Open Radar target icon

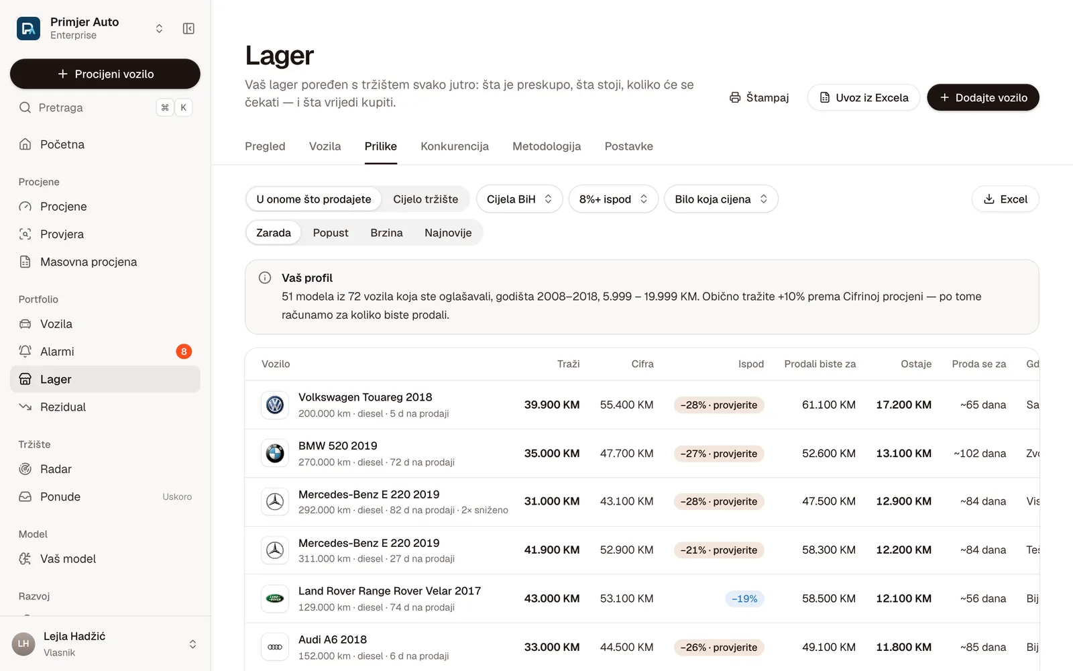25,469
